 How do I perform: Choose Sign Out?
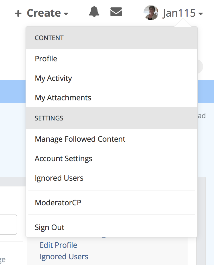coord(50,227)
